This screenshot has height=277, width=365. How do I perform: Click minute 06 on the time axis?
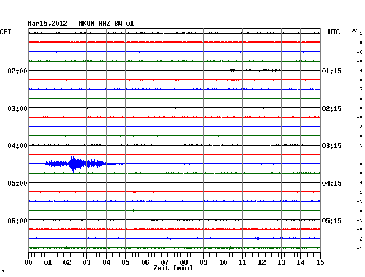click(x=145, y=262)
